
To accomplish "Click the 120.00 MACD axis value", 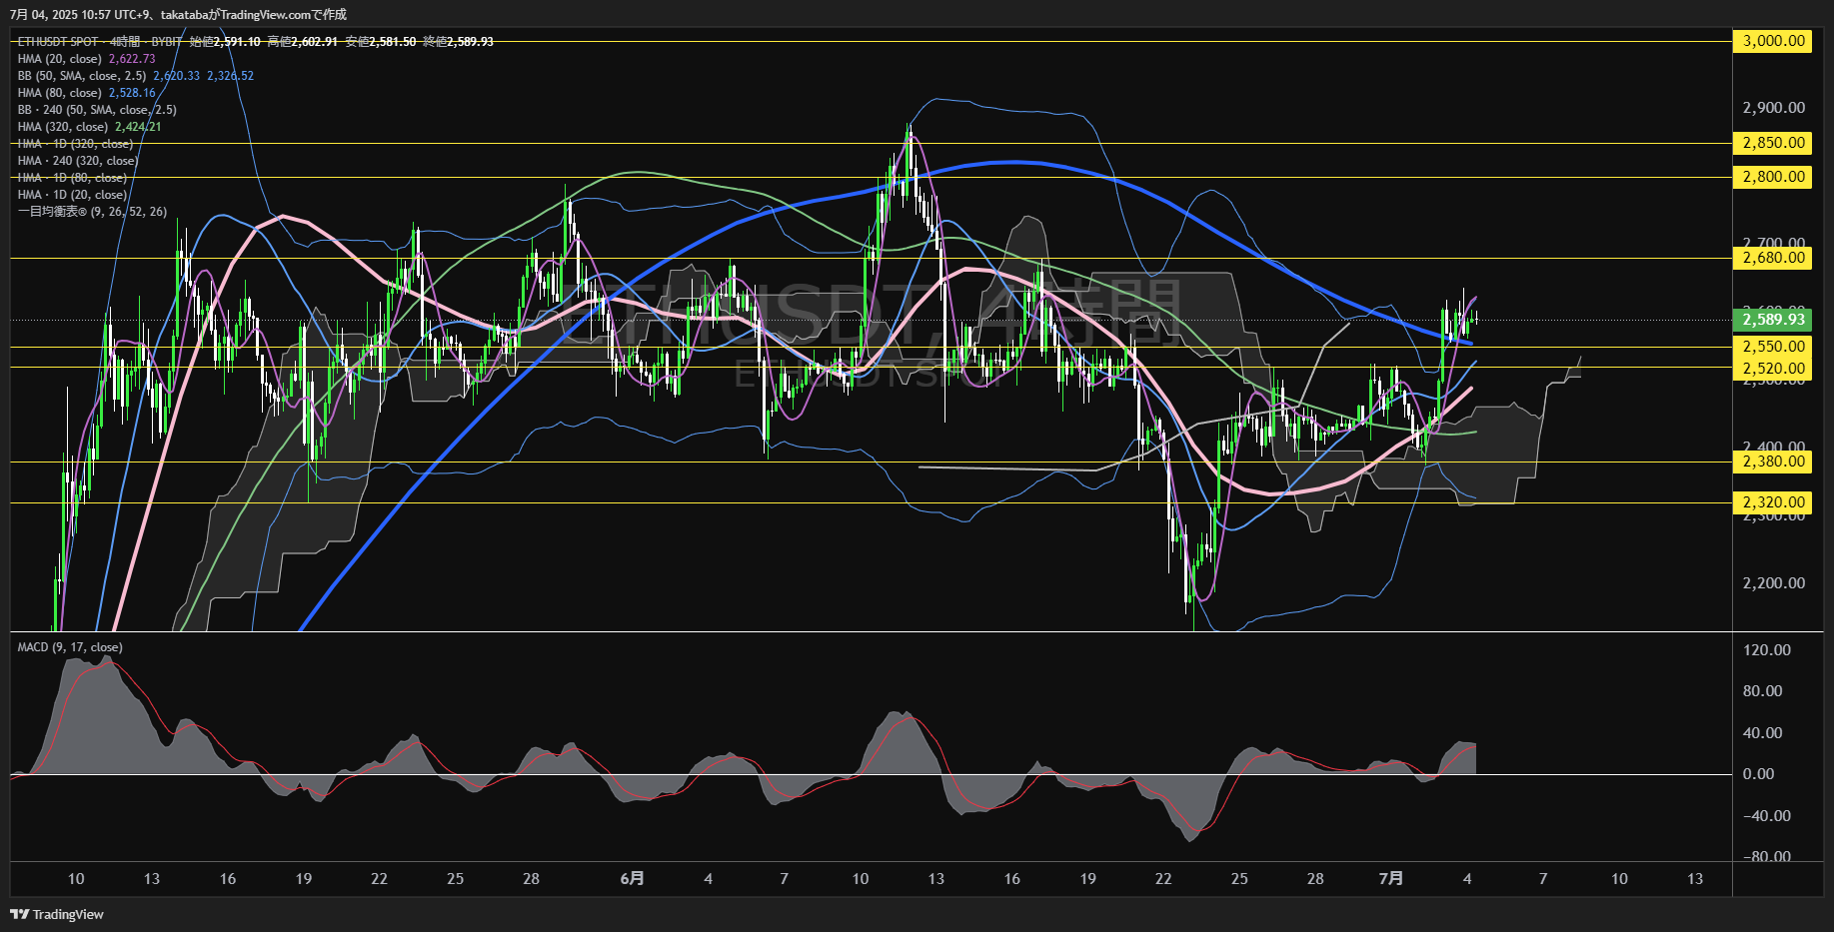I will 1767,650.
